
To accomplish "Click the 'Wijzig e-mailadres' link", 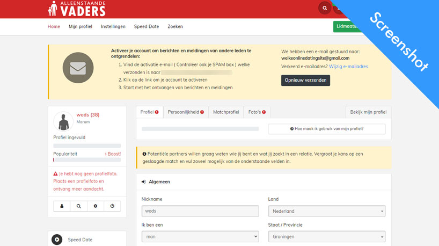I will [x=348, y=67].
